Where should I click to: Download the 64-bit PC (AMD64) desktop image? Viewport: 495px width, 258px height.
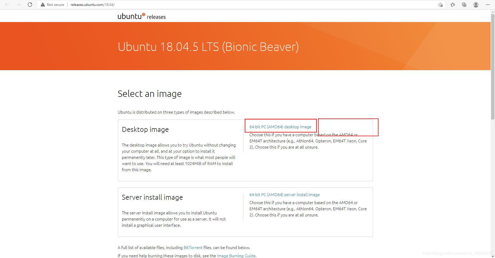(x=280, y=127)
